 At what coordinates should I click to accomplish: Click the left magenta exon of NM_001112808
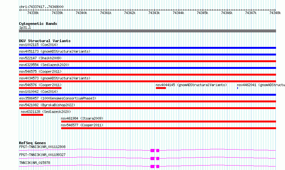pos(152,151)
